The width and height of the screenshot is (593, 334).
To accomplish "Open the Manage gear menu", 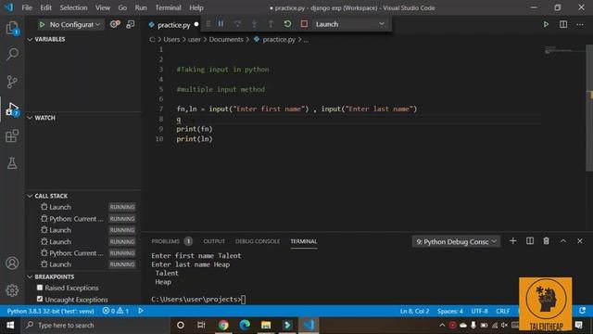I will [x=12, y=290].
